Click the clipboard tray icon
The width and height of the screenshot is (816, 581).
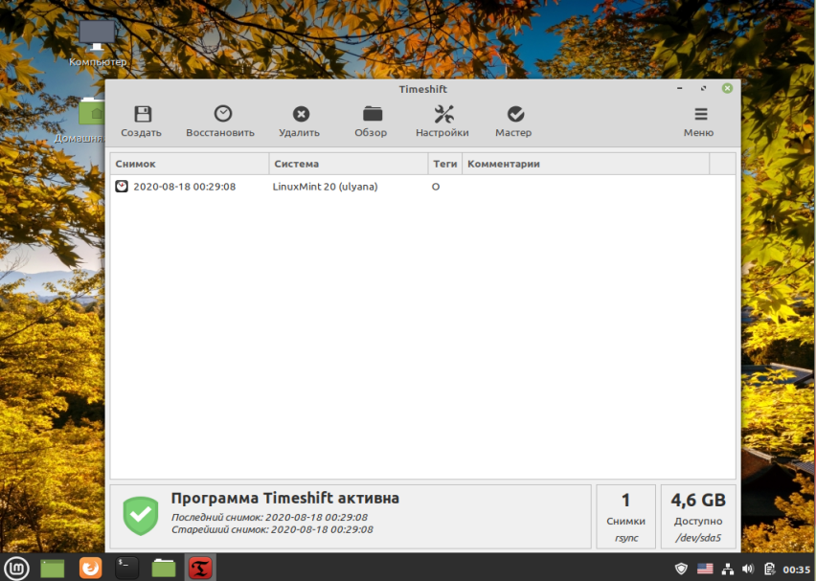(x=769, y=570)
